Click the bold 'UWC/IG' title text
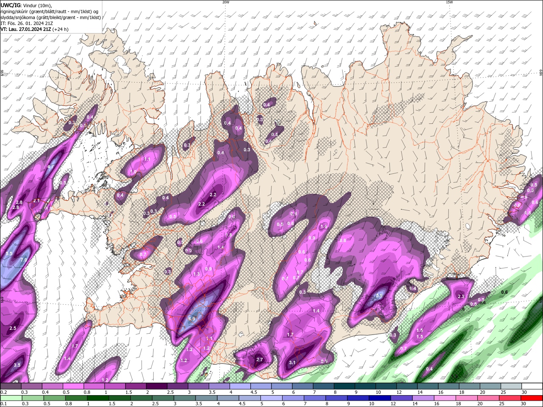 coord(10,5)
